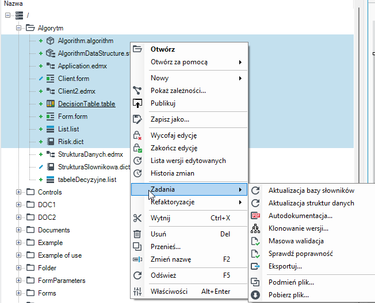
Task: Select the tabeleDecyzyjne.list file
Action: click(87, 180)
